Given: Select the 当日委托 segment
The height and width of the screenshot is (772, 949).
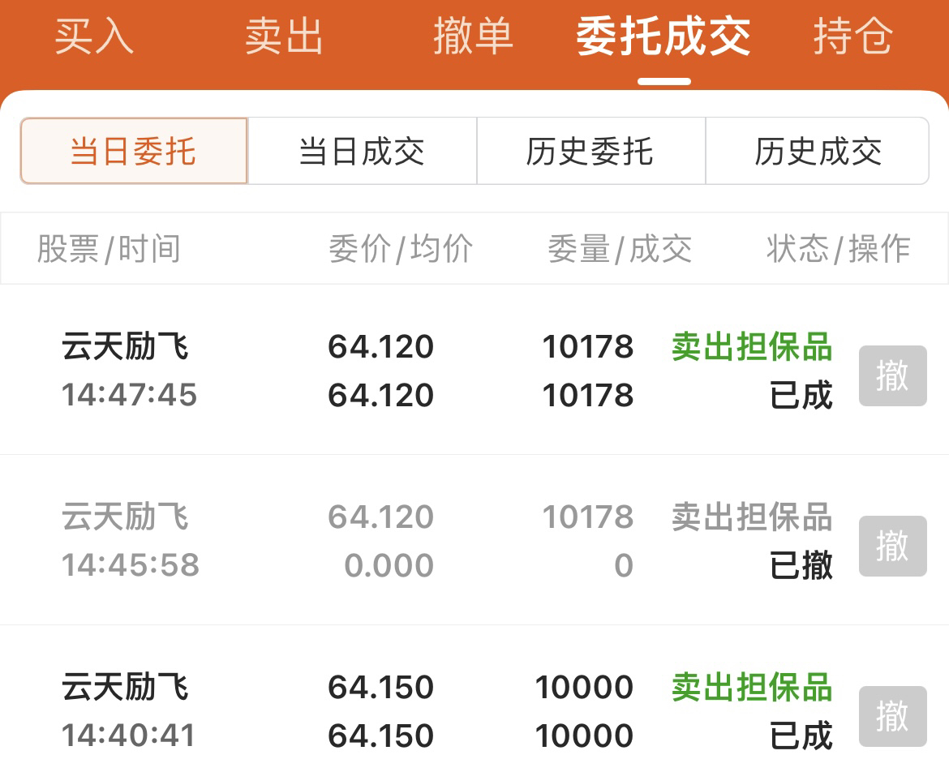Looking at the screenshot, I should pyautogui.click(x=134, y=151).
